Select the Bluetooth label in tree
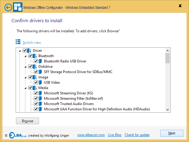The image size is (189, 142). click(46, 56)
